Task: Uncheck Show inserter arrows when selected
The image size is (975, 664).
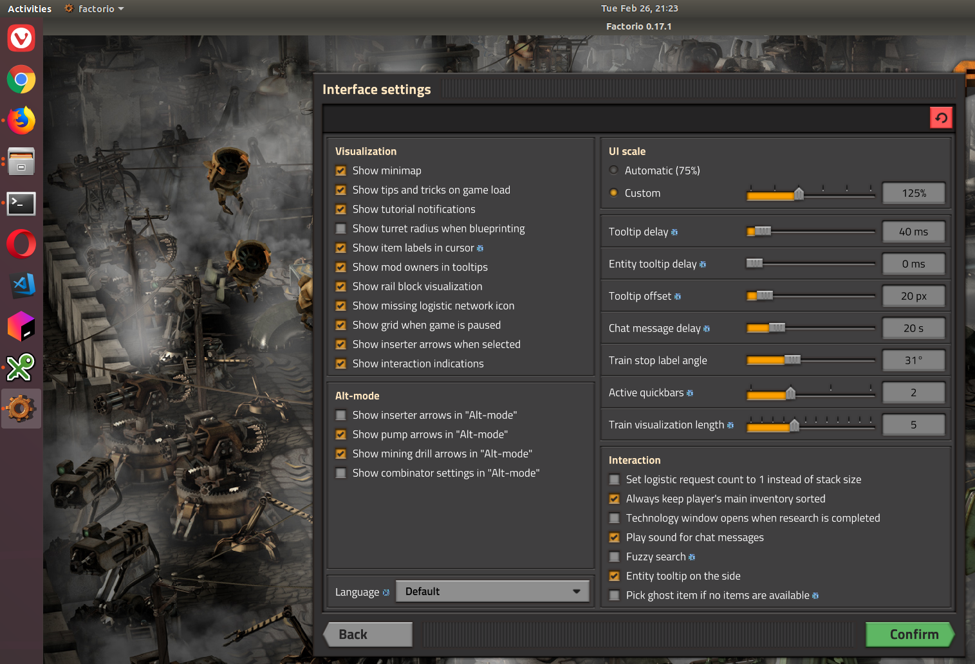Action: [x=341, y=344]
